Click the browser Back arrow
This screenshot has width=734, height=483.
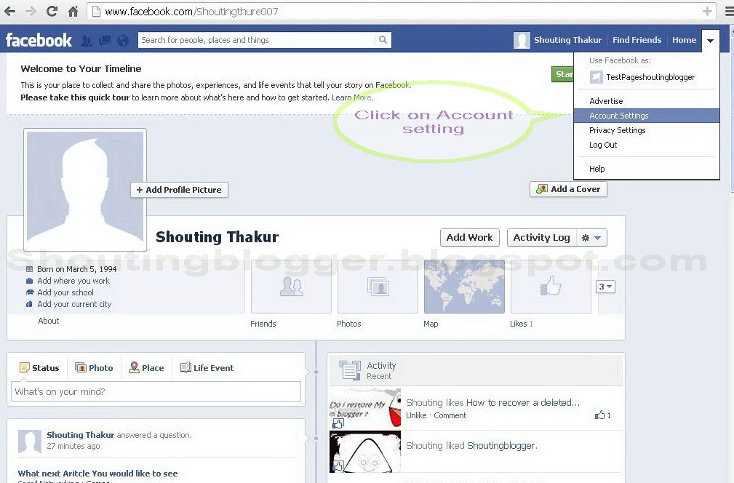(x=10, y=11)
